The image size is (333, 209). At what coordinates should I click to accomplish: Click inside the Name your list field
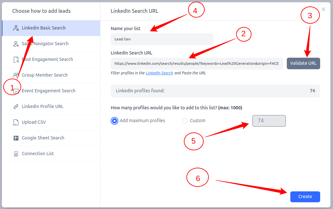click(x=162, y=39)
